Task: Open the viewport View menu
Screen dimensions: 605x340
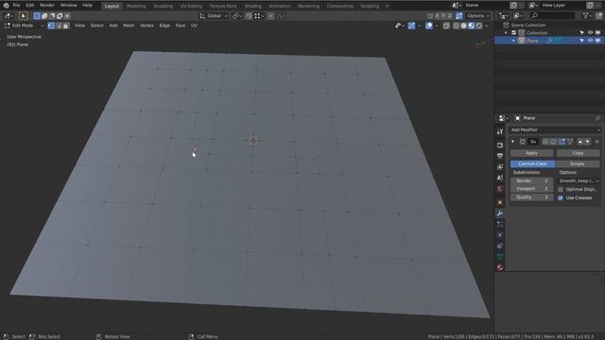Action: 79,25
